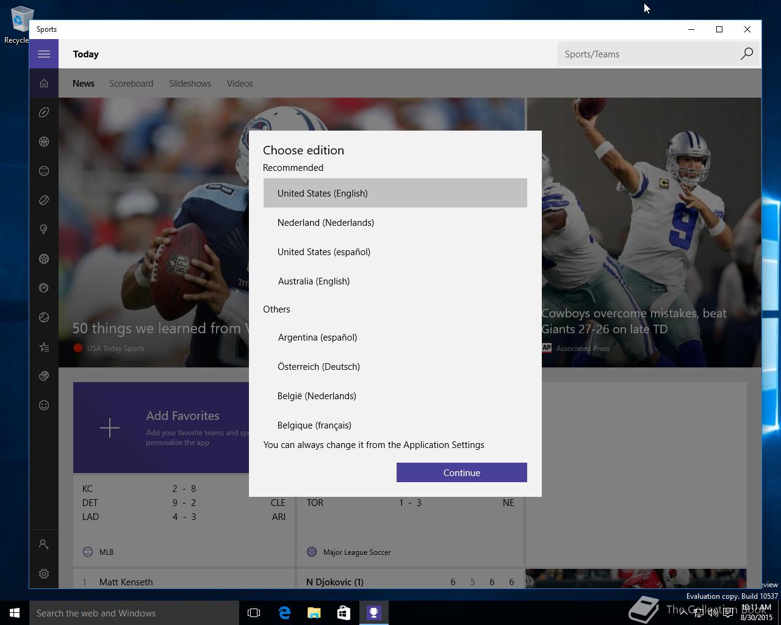Click the volume icon in system tray
781x625 pixels.
[x=713, y=613]
